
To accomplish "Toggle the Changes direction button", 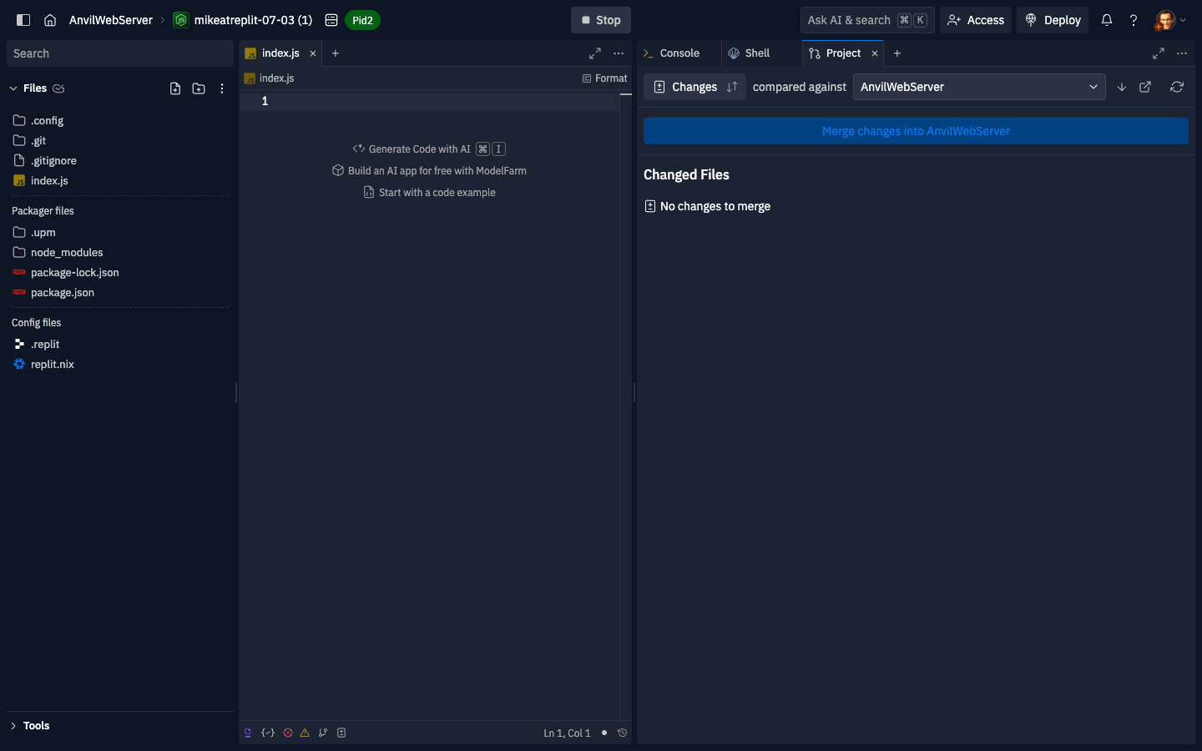I will point(694,87).
